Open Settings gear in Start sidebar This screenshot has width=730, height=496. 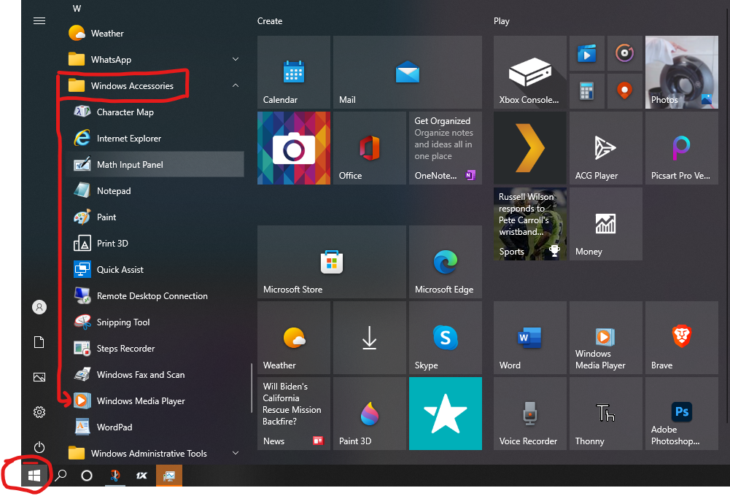coord(39,412)
